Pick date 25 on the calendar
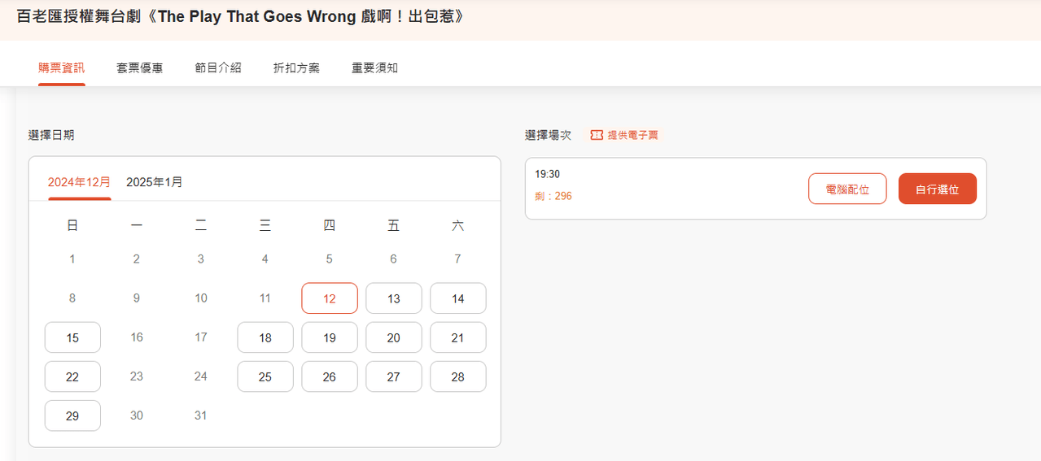1041x461 pixels. [x=265, y=376]
